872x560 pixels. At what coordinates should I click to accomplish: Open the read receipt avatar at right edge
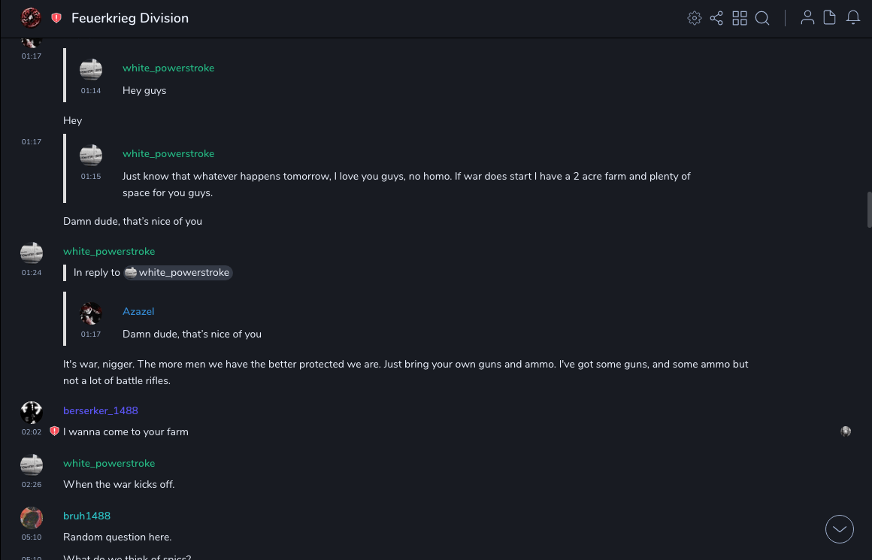point(846,431)
